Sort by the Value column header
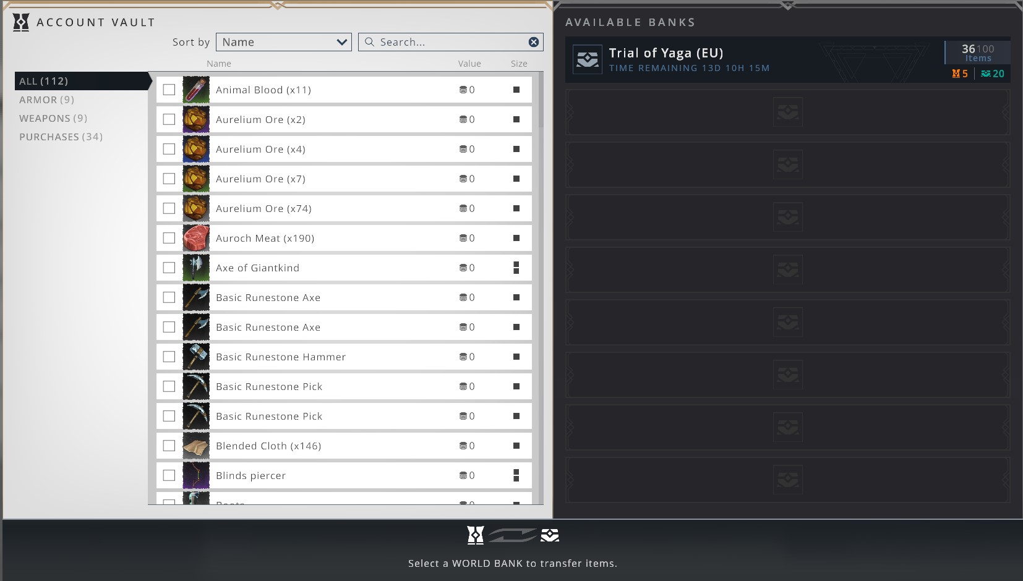The image size is (1023, 581). [469, 64]
